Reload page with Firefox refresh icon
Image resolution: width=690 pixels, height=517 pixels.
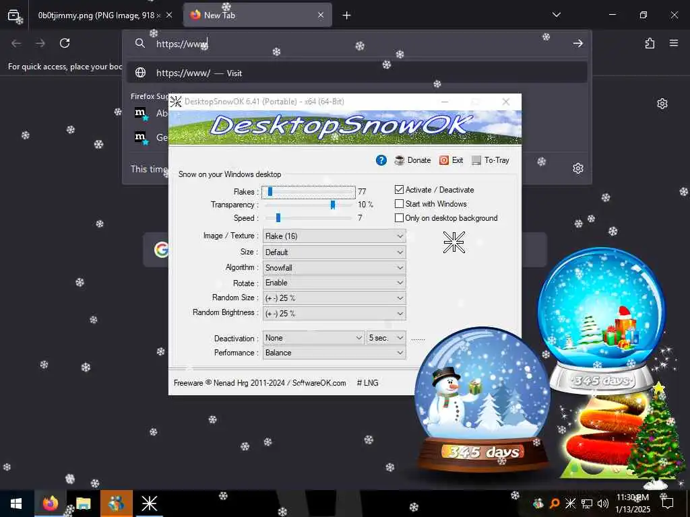pos(65,43)
